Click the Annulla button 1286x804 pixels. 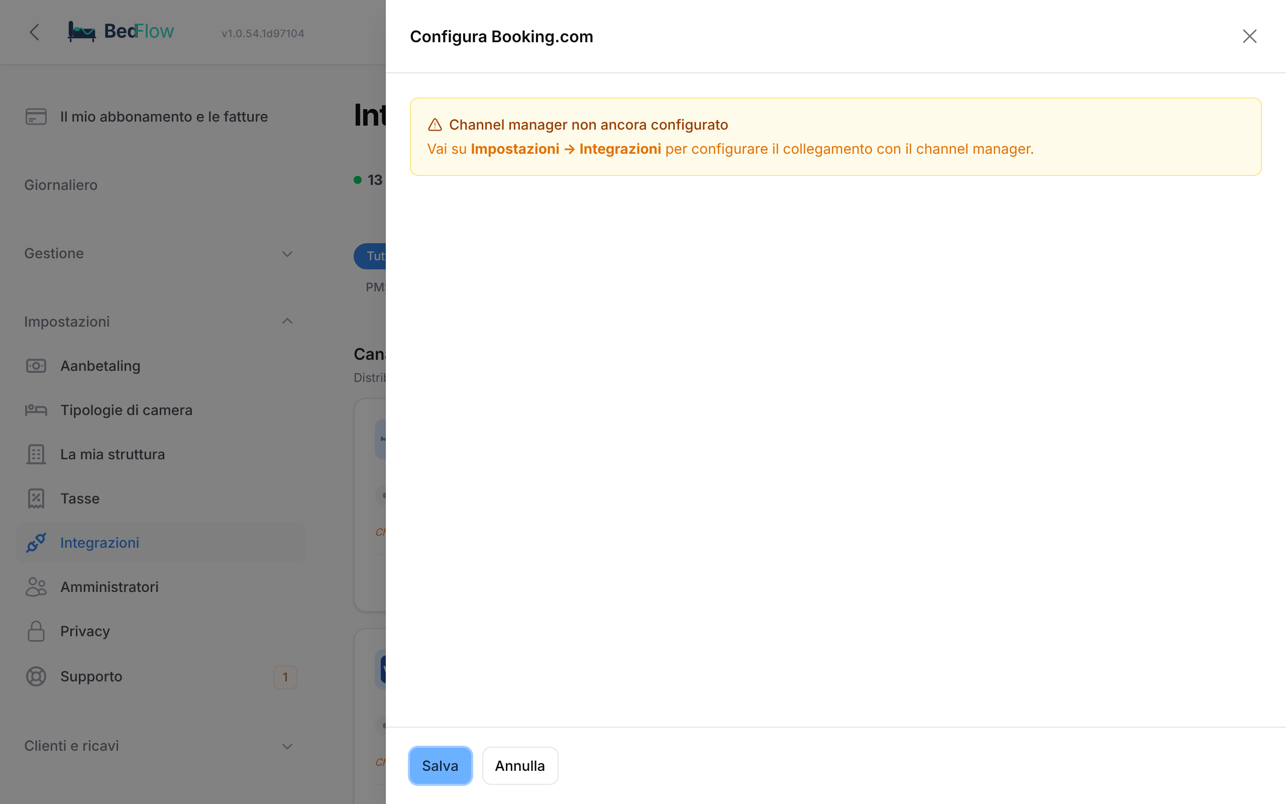[x=520, y=766]
